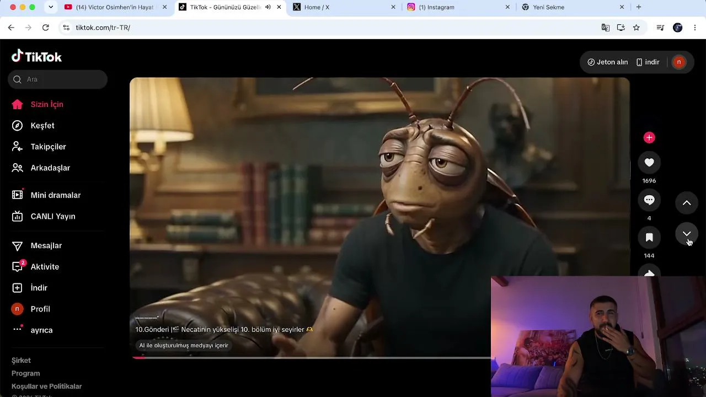Open the Keşfet compass icon
The width and height of the screenshot is (706, 397).
pyautogui.click(x=18, y=126)
